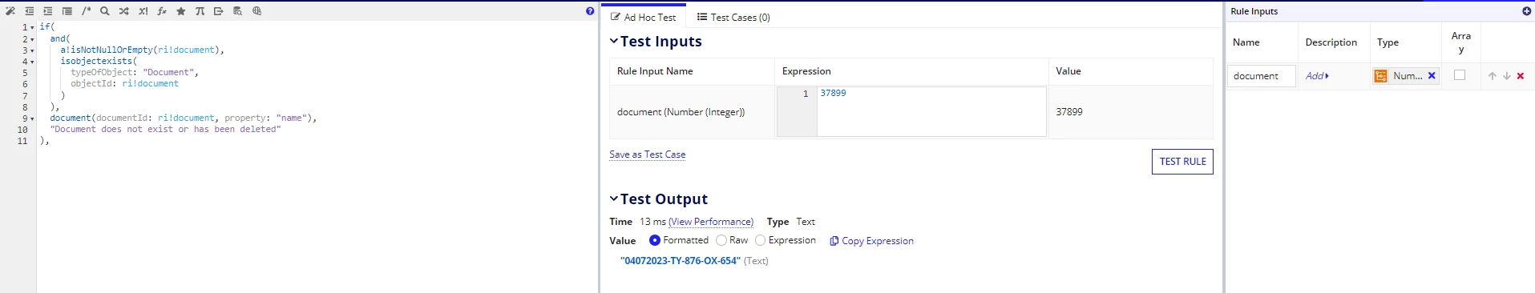Click the fx function icon
The image size is (1535, 293).
coord(162,11)
